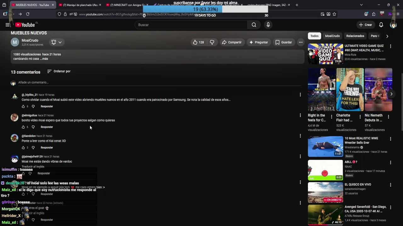Dislike the MUEBLES NUEVOS video
The height and width of the screenshot is (226, 403).
pyautogui.click(x=212, y=42)
